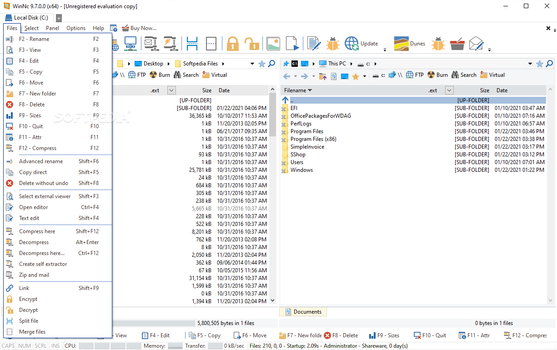Click Burn in the right panel
The width and height of the screenshot is (557, 350).
click(437, 75)
